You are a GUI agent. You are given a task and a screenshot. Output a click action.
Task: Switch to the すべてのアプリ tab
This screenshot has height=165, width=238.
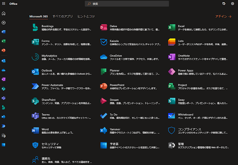pyautogui.click(x=62, y=16)
